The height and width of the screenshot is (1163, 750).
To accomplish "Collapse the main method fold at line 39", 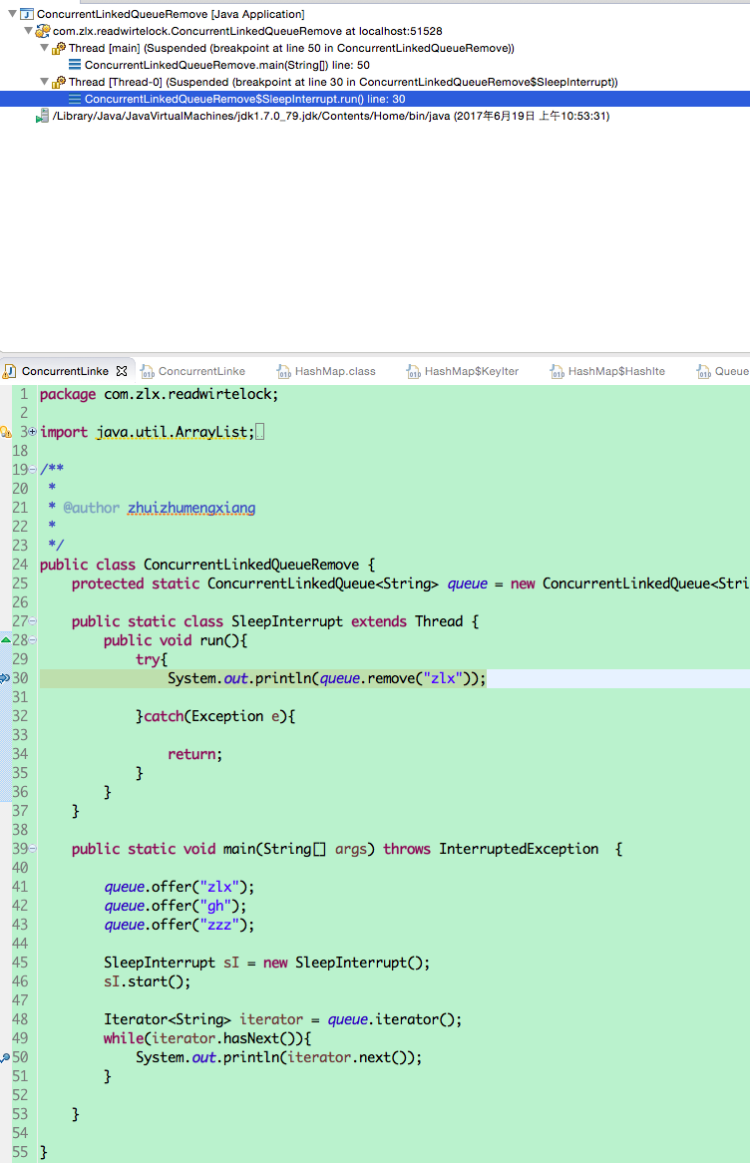I will point(33,849).
